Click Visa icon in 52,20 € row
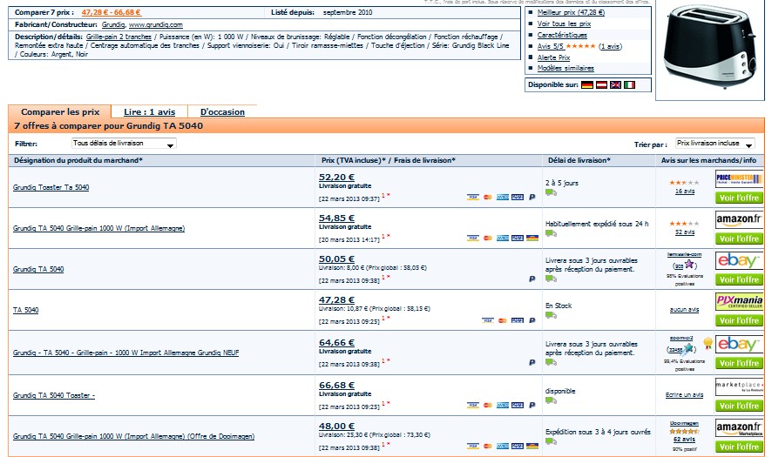Screen dimensions: 772x457 click(x=472, y=198)
